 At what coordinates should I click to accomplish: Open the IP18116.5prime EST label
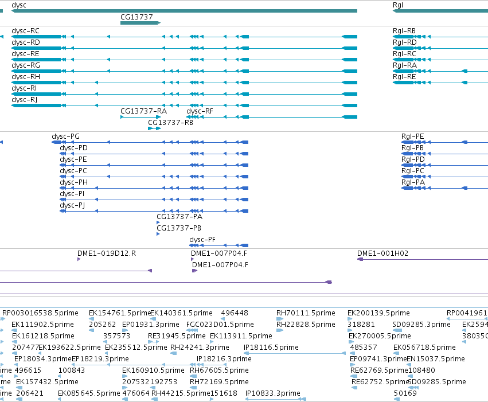(271, 348)
